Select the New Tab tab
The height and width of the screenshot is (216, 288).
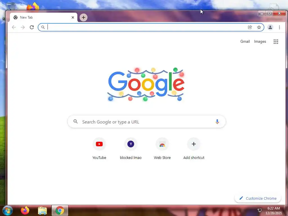coord(44,17)
